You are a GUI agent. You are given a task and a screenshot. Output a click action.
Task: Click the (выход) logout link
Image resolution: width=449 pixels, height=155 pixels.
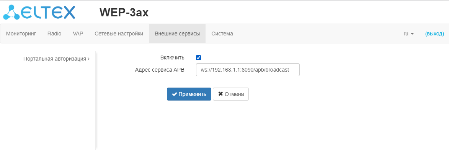coord(434,34)
